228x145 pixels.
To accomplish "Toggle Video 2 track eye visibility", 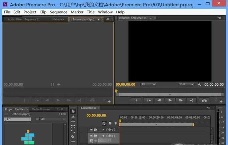I will click(x=91, y=129).
